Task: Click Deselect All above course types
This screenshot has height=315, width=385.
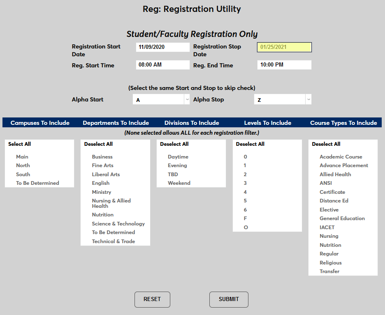Action: coord(326,144)
